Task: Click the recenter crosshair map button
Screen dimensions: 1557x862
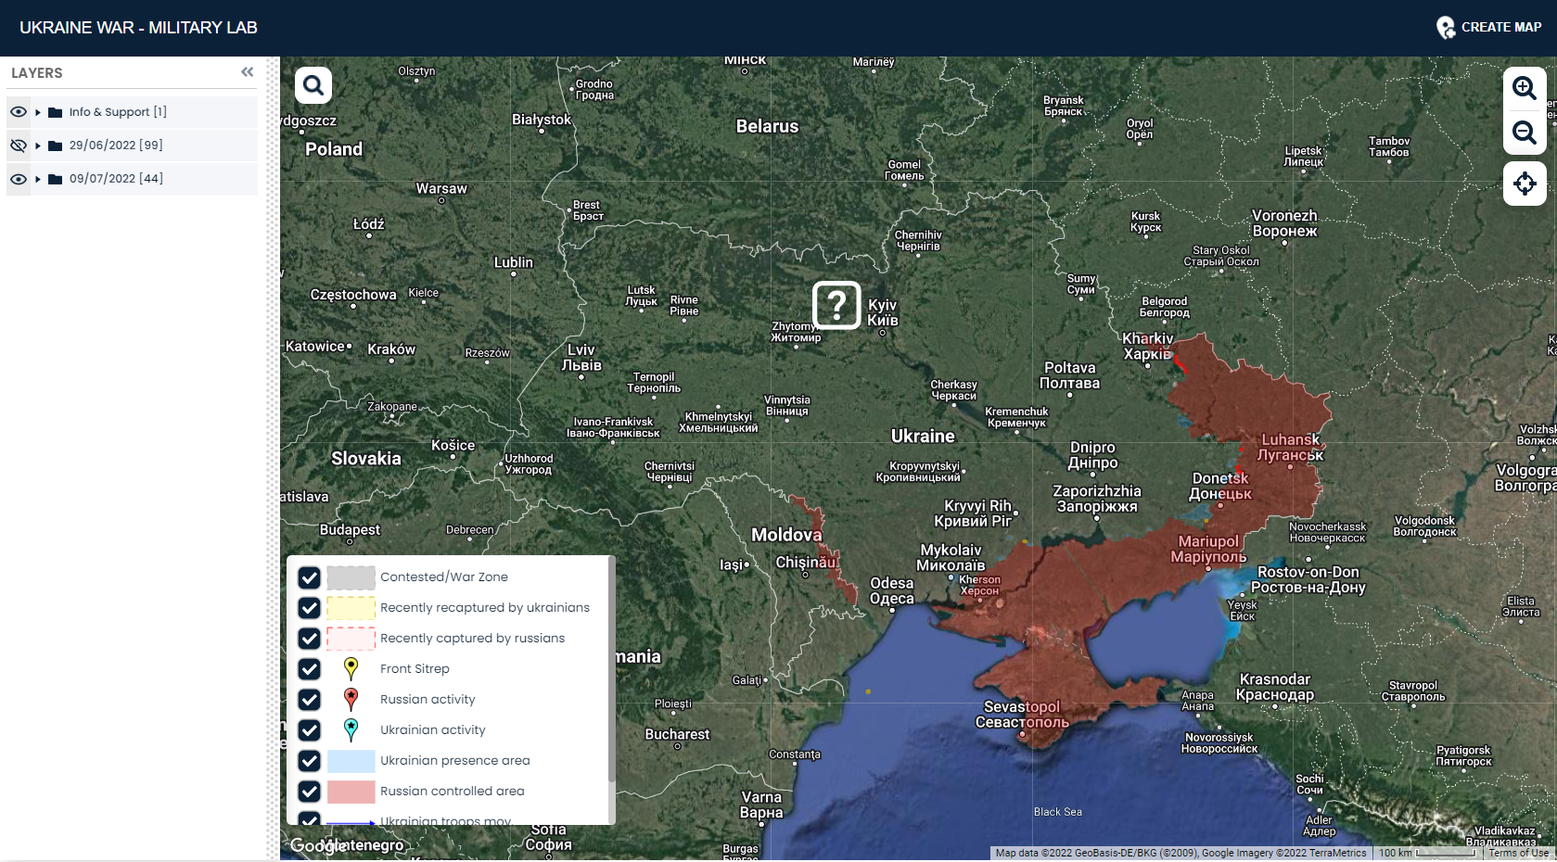Action: pos(1525,184)
